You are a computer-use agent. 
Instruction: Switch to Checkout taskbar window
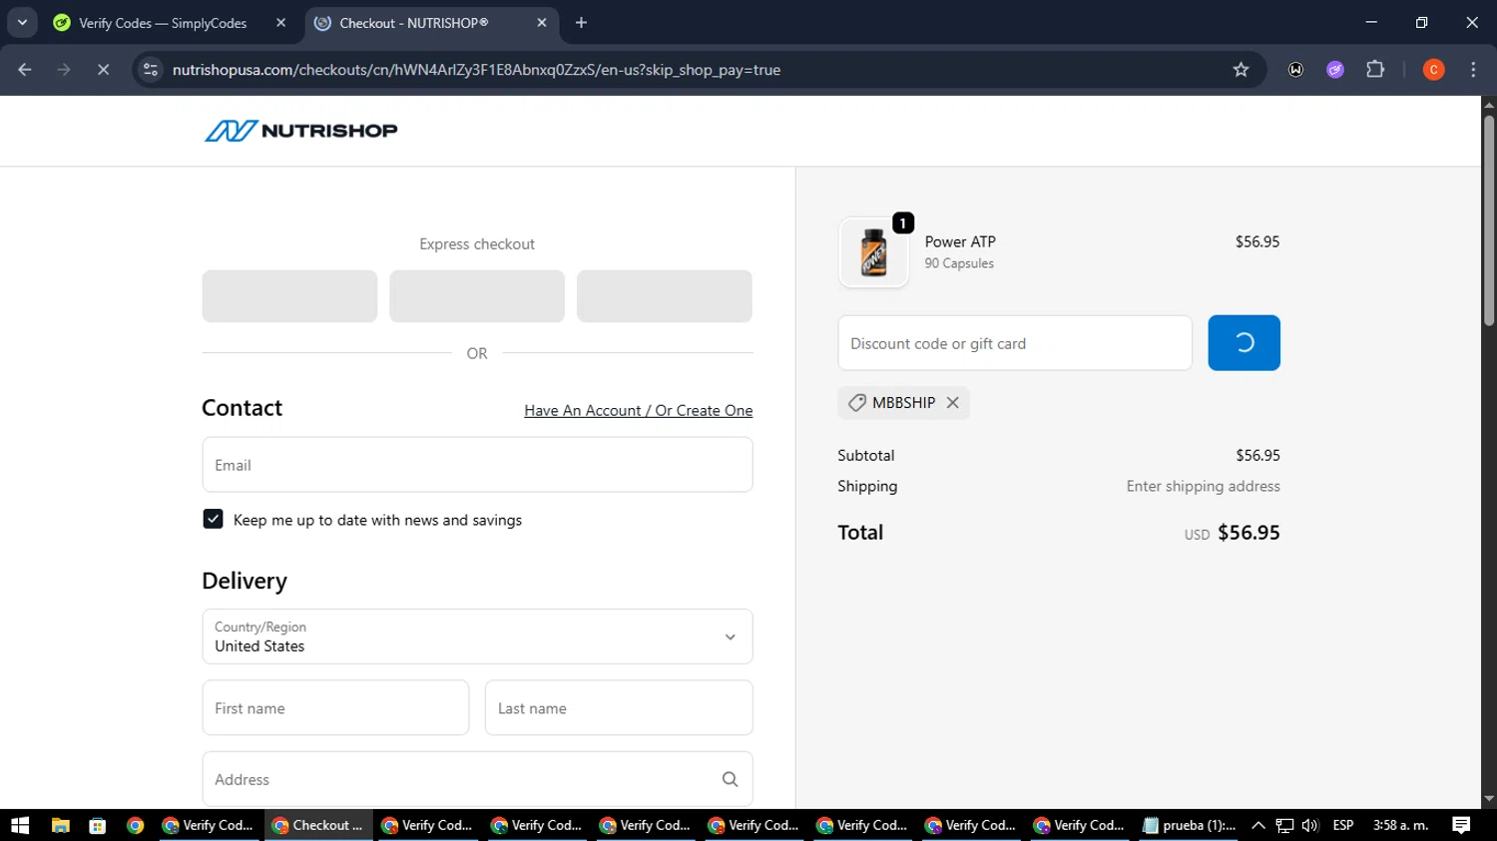pyautogui.click(x=318, y=825)
